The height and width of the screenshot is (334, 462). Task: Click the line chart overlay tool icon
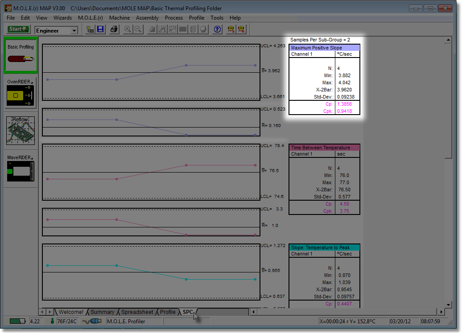(x=173, y=29)
